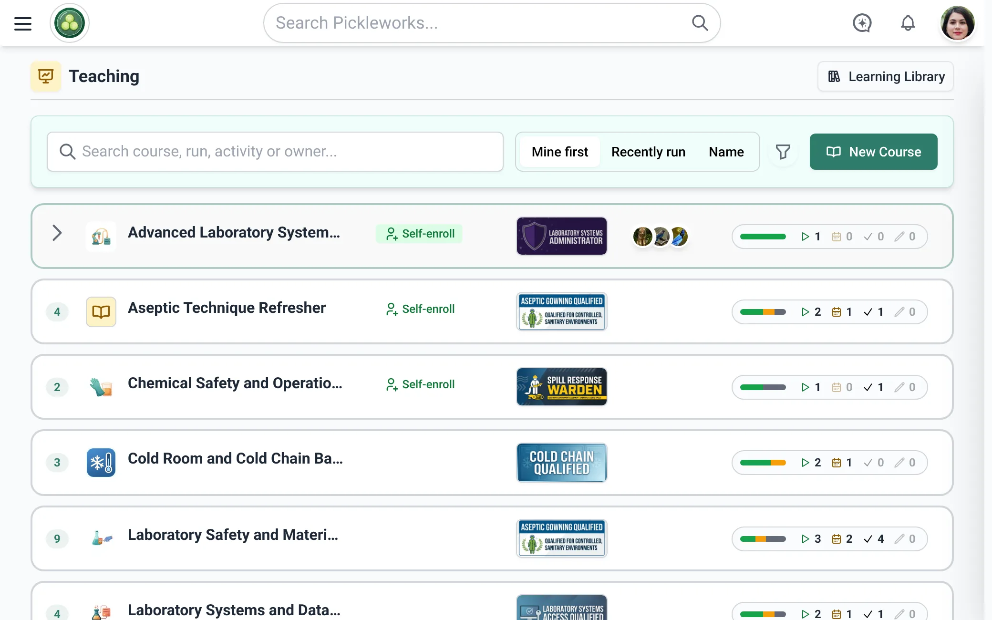Expand Laboratory Safety count badge 9
992x620 pixels.
pyautogui.click(x=57, y=538)
